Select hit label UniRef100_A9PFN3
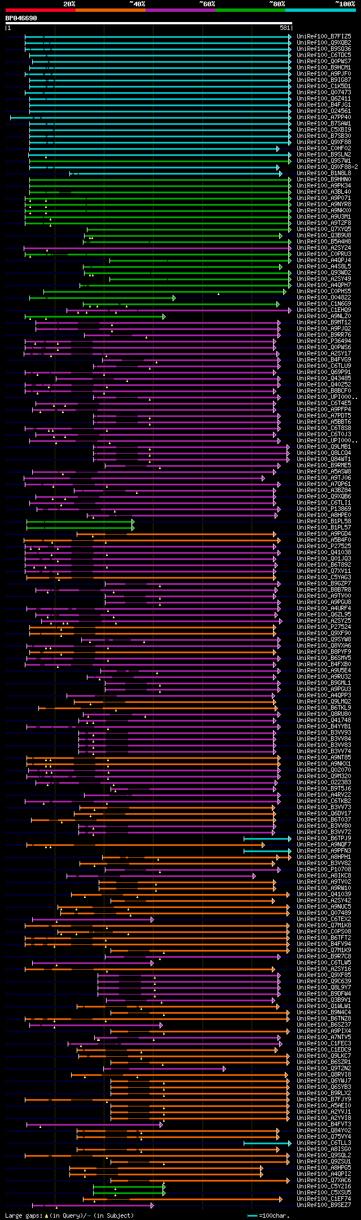361x1220 pixels. tap(324, 850)
